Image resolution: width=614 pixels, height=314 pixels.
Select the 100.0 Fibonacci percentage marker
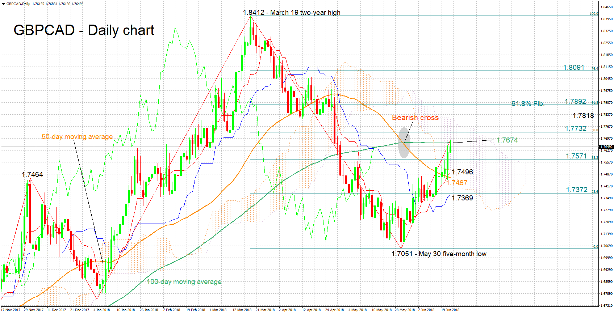pyautogui.click(x=594, y=14)
